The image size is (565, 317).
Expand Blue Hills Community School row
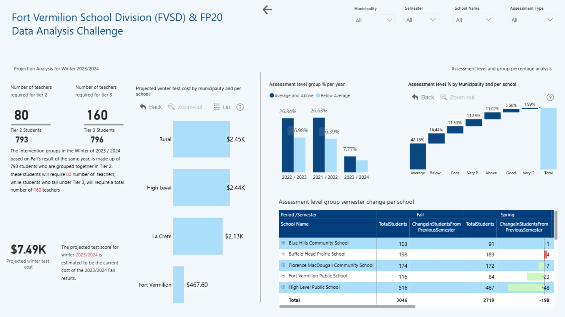[283, 243]
